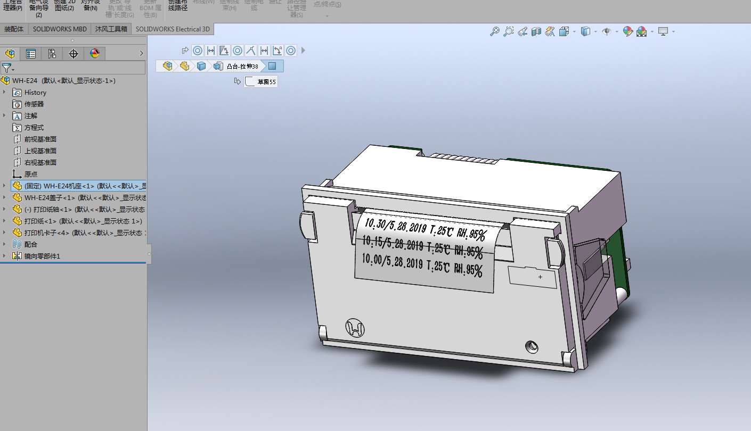Expand the 注解 annotations folder
The height and width of the screenshot is (431, 751).
click(x=5, y=115)
